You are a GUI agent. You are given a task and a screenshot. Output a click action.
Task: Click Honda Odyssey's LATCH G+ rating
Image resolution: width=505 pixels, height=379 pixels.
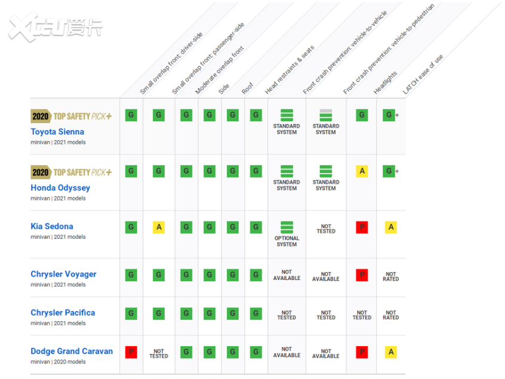pyautogui.click(x=390, y=171)
